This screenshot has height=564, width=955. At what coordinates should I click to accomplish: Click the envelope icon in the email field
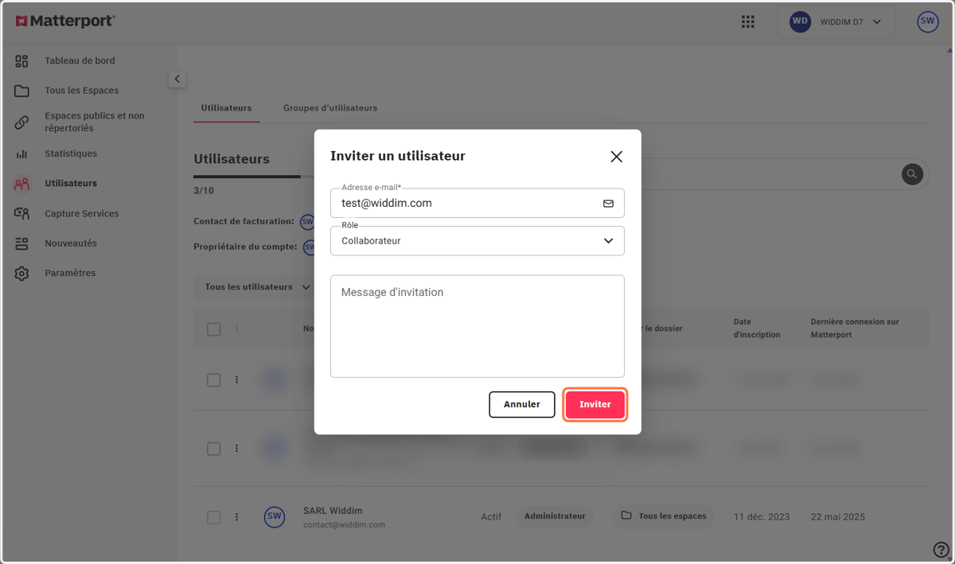point(608,204)
